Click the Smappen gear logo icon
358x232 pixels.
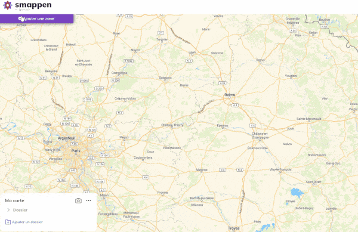[x=7, y=5]
